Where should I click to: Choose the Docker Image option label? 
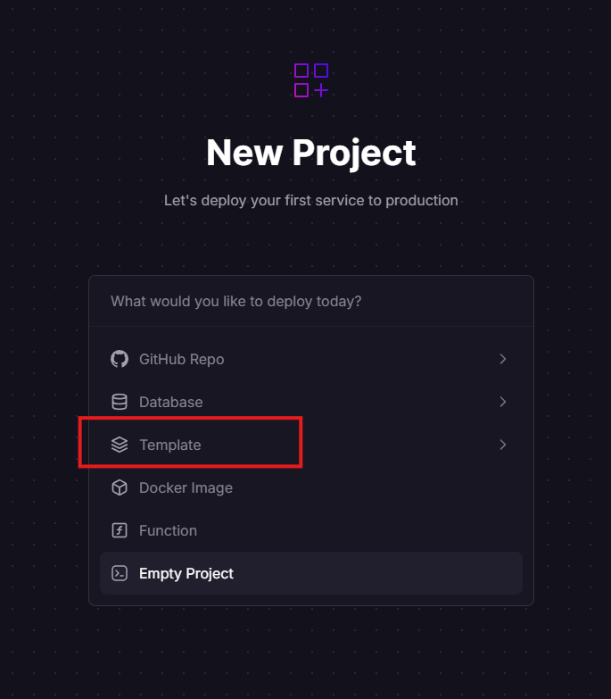click(186, 487)
